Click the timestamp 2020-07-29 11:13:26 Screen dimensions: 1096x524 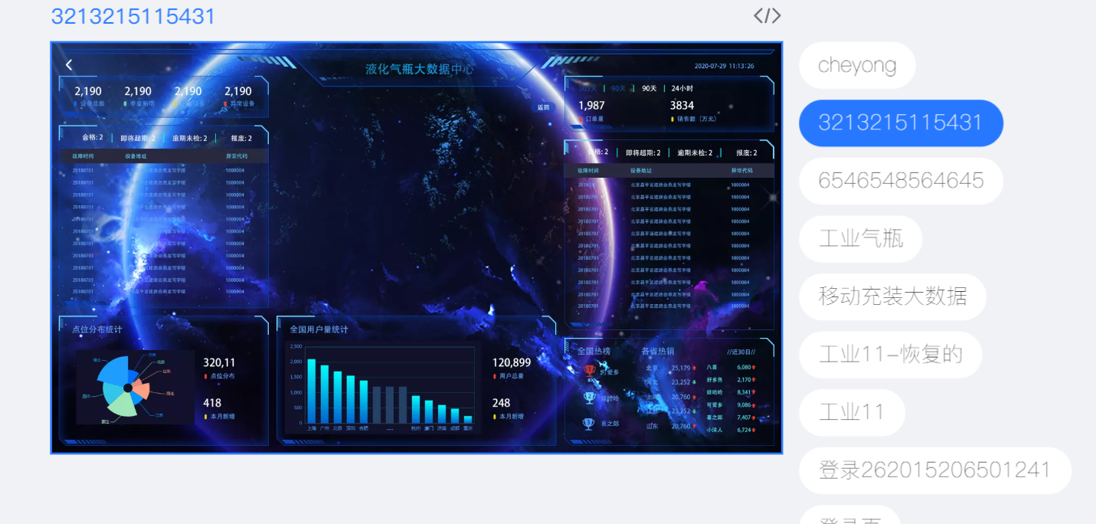pyautogui.click(x=725, y=66)
